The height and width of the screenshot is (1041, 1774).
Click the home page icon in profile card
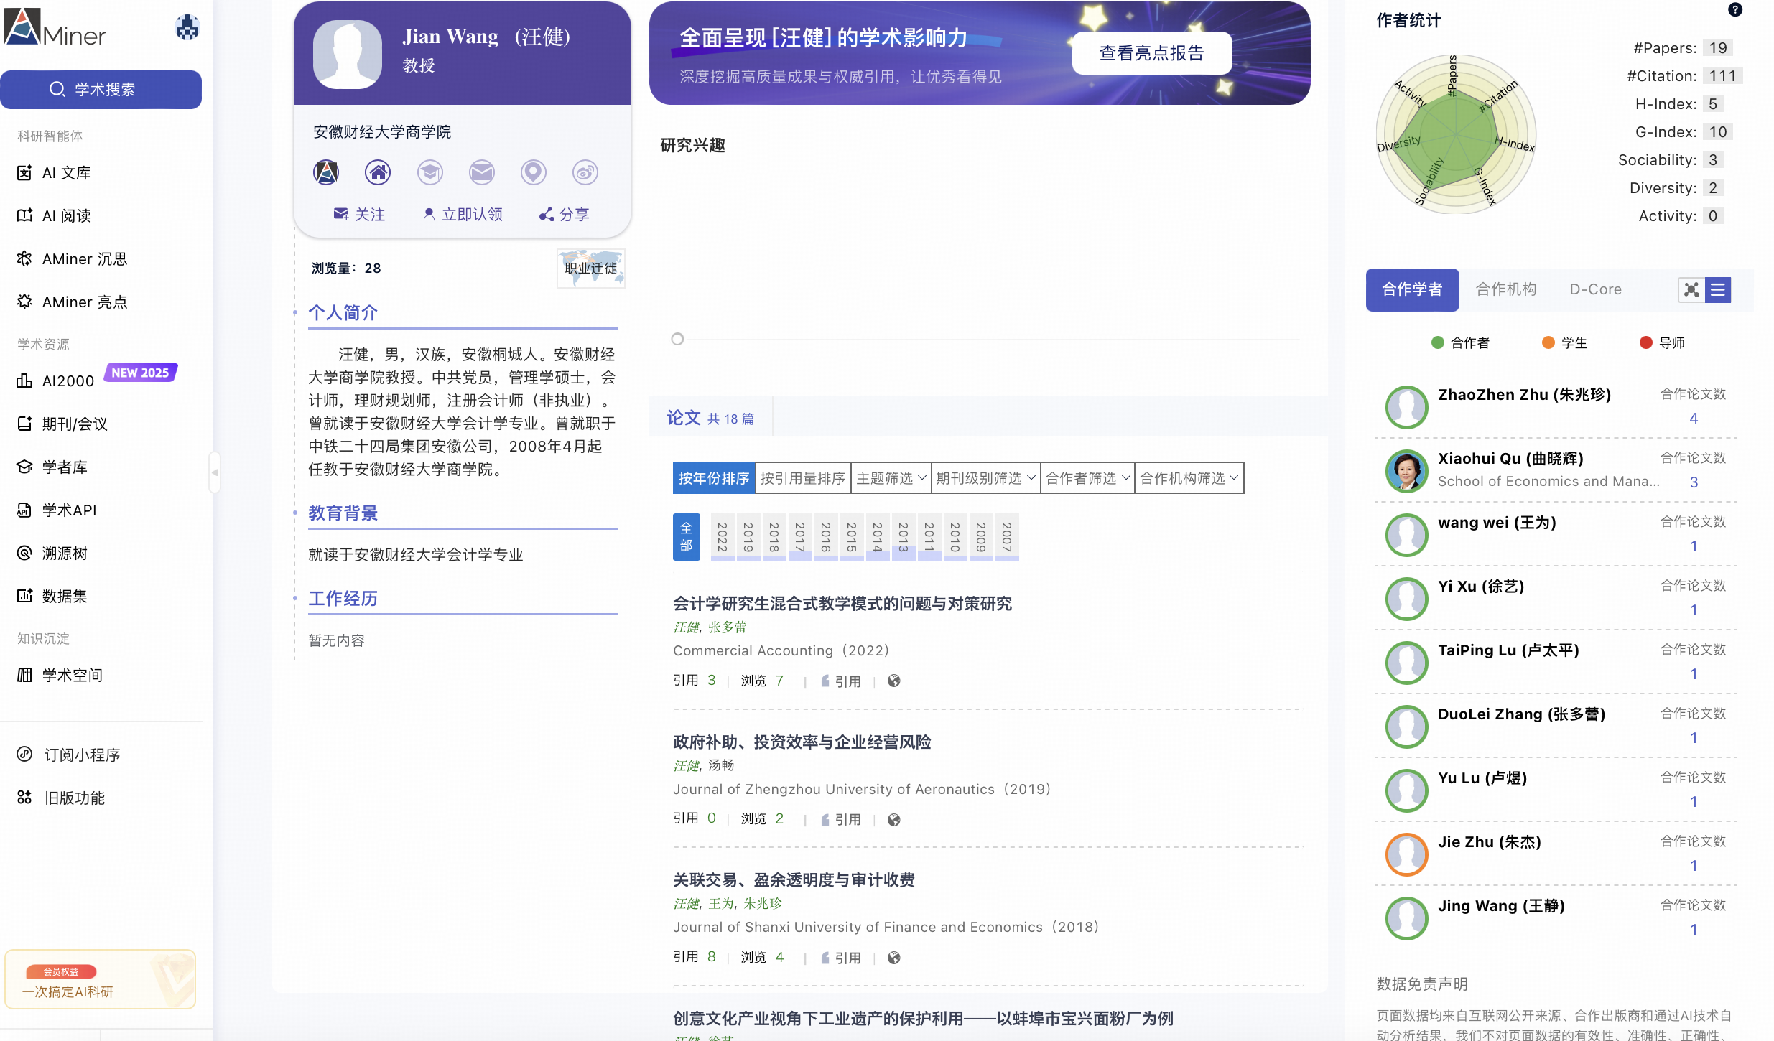(x=378, y=172)
